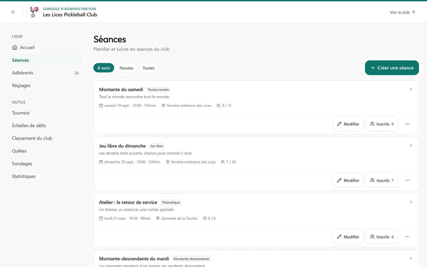Open Séances in the sidebar

[x=45, y=60]
